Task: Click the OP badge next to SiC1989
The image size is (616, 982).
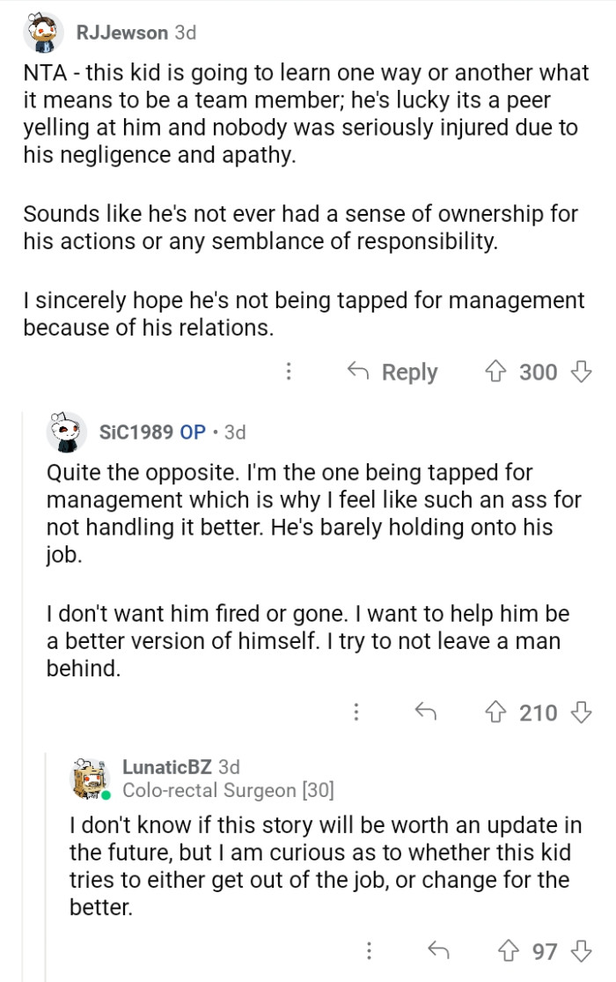Action: pos(193,432)
